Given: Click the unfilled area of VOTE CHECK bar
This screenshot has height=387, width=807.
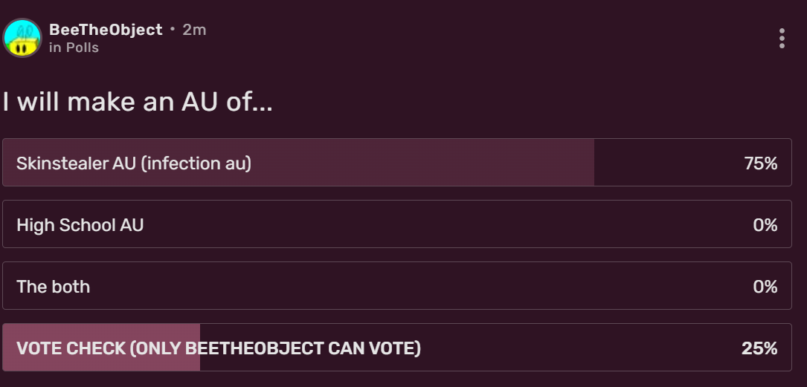Looking at the screenshot, I should [x=580, y=348].
